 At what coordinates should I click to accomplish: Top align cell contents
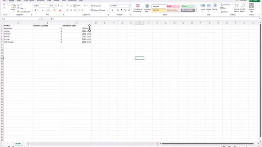[68, 6]
